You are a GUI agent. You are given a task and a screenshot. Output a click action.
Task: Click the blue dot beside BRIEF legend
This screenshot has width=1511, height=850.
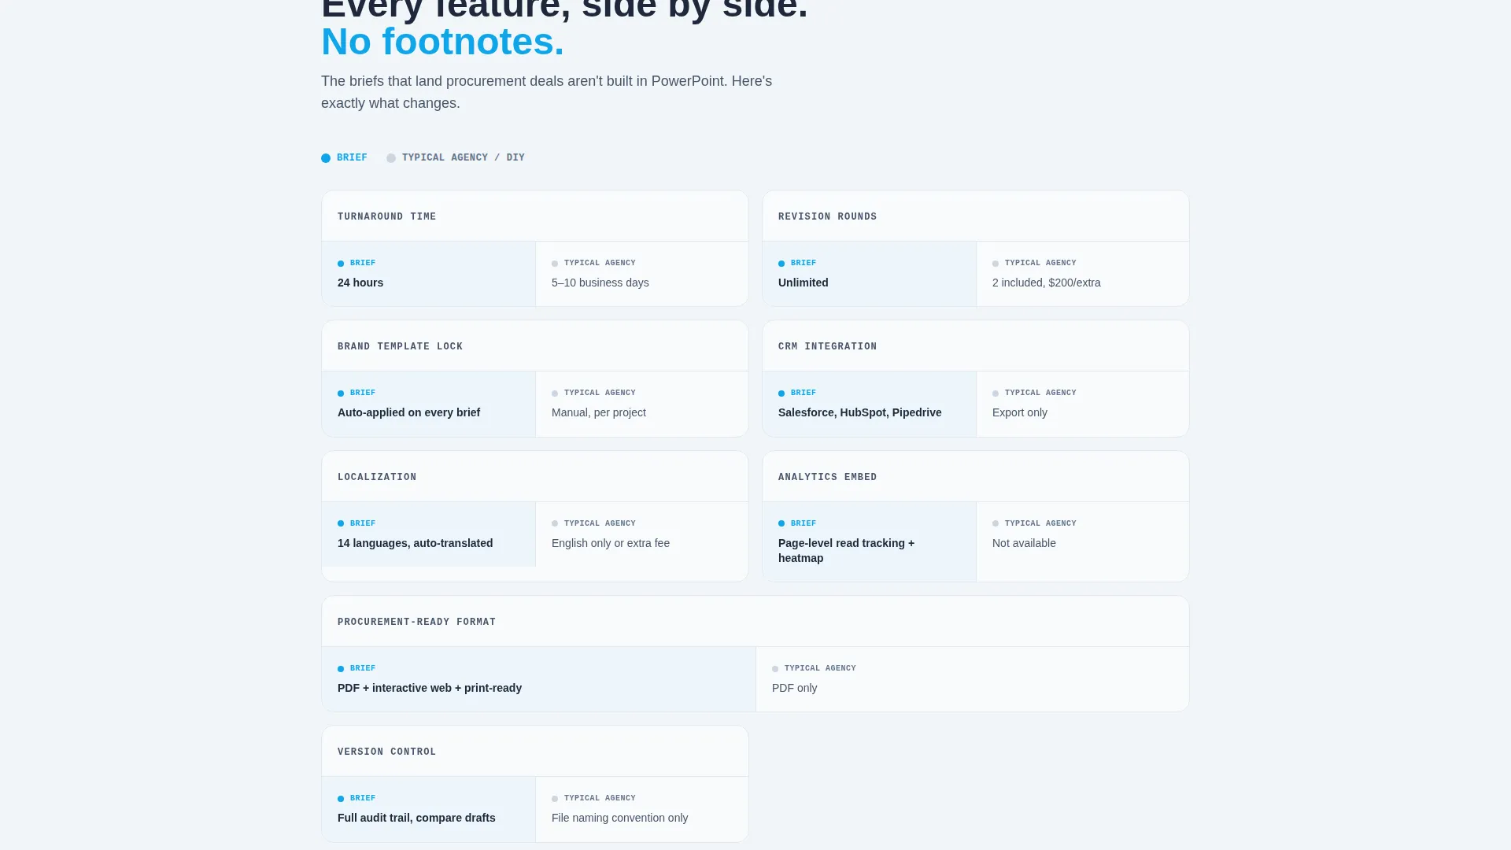point(326,158)
